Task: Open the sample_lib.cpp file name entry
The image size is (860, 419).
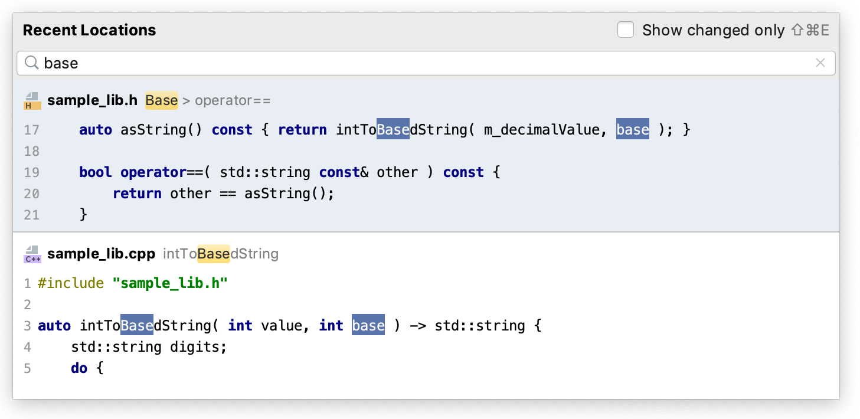Action: pyautogui.click(x=101, y=254)
